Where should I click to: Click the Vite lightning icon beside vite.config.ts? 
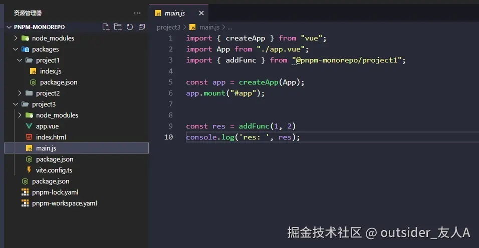coord(29,170)
